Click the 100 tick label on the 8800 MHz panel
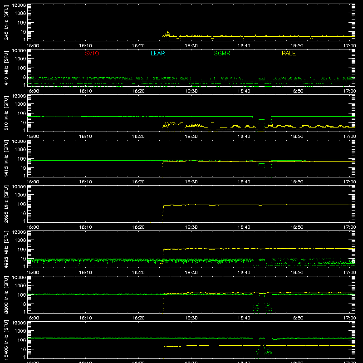 coord(22,295)
